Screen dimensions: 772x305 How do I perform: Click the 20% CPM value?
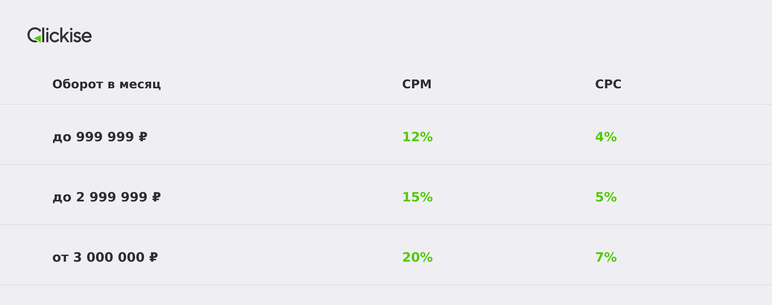coord(417,257)
